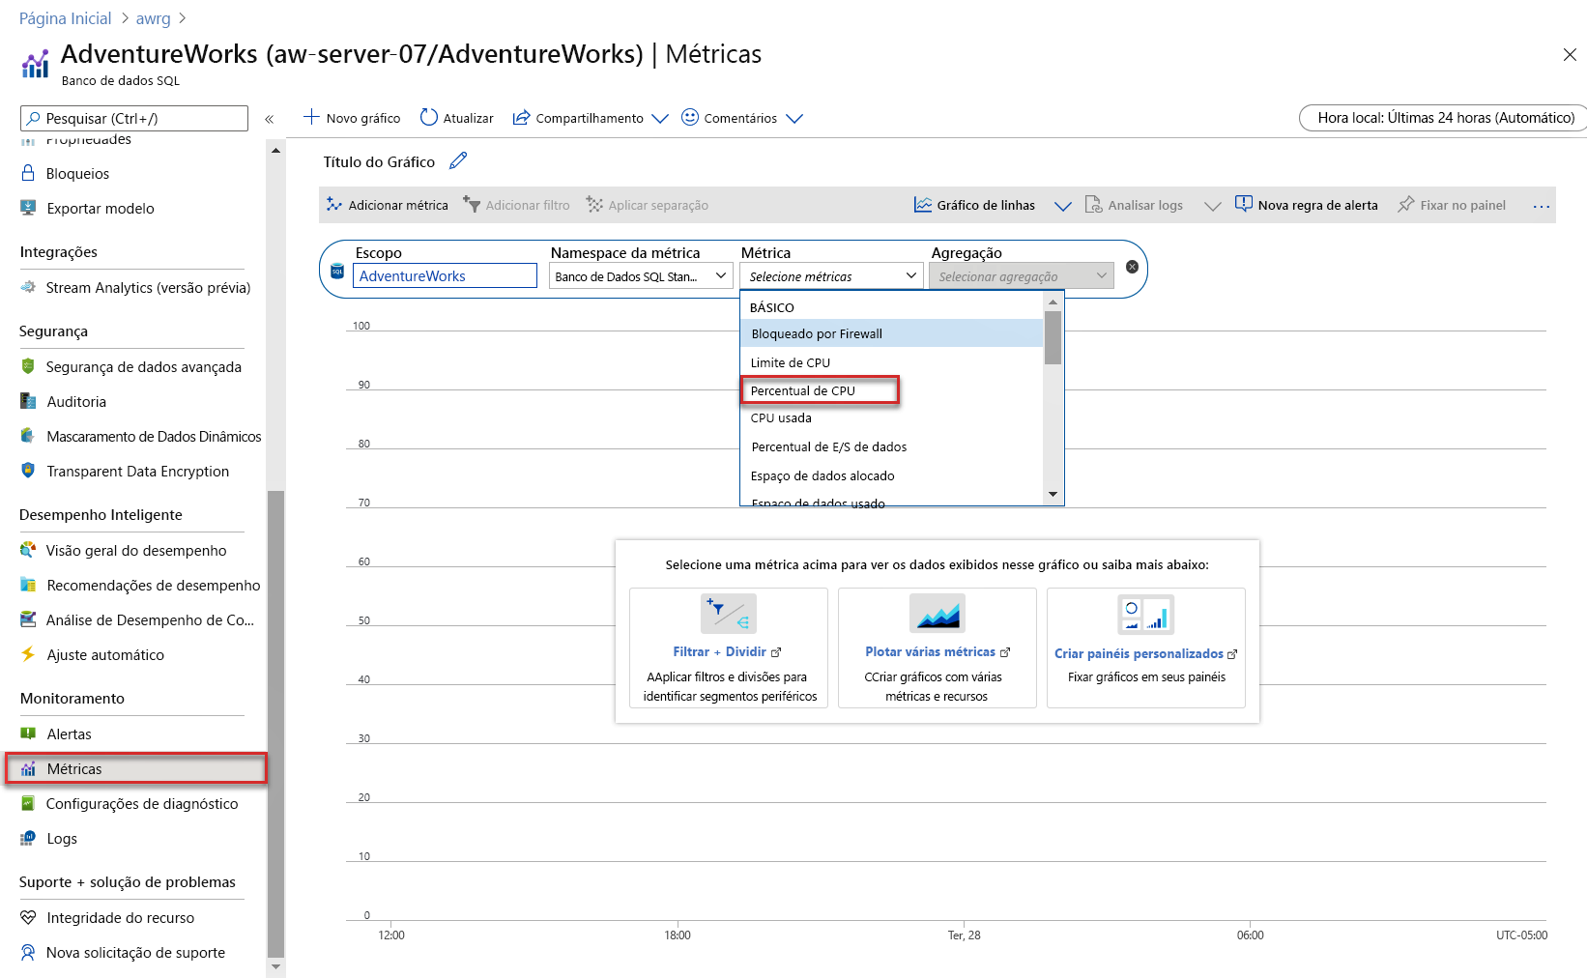This screenshot has height=978, width=1587.
Task: Expand chevron next to Analisar logs
Action: (x=1212, y=206)
